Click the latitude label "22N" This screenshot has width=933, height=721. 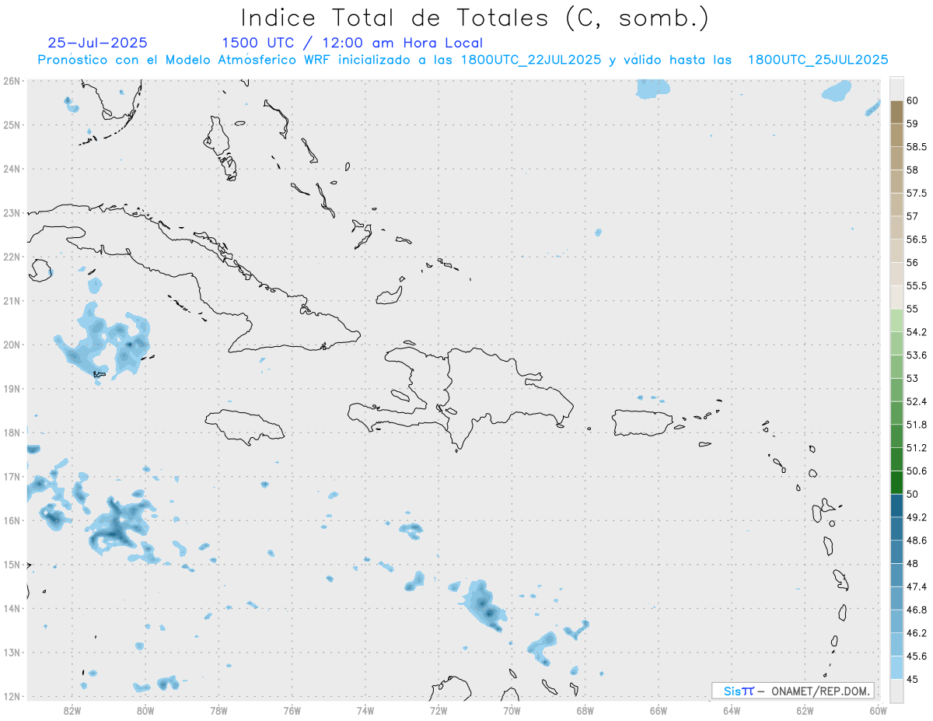(x=11, y=257)
